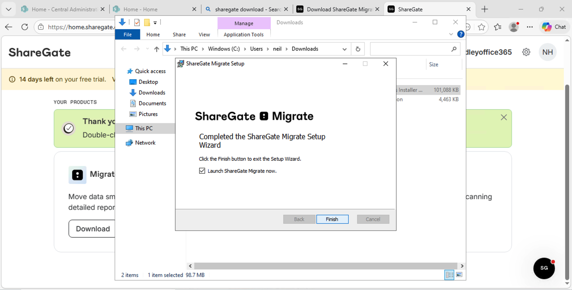The image size is (572, 290).
Task: Open NH user avatar menu
Action: click(x=548, y=52)
